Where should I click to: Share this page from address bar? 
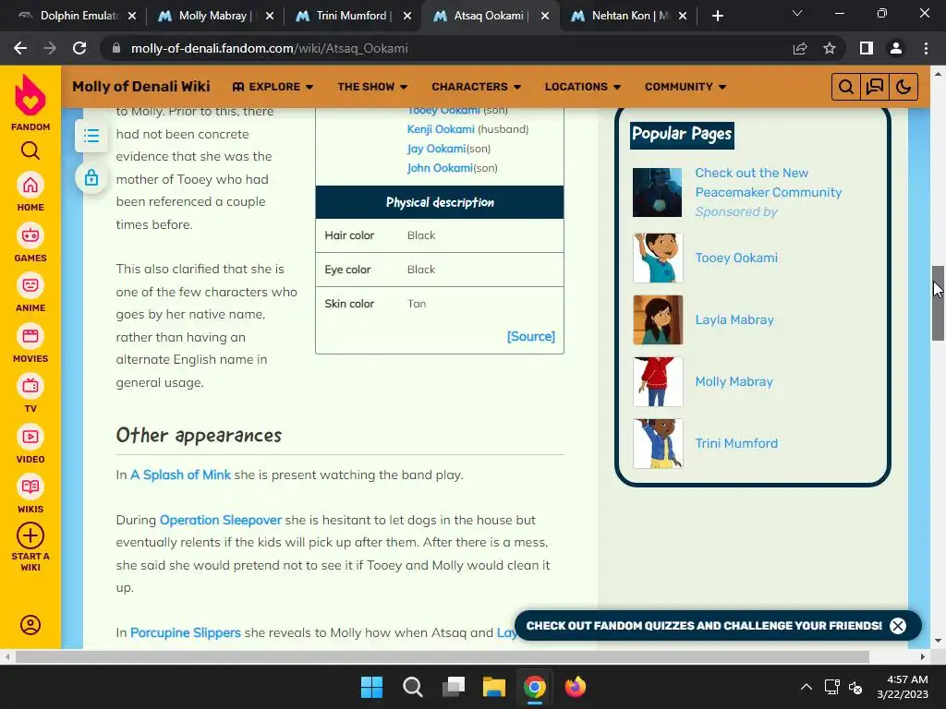pos(800,48)
